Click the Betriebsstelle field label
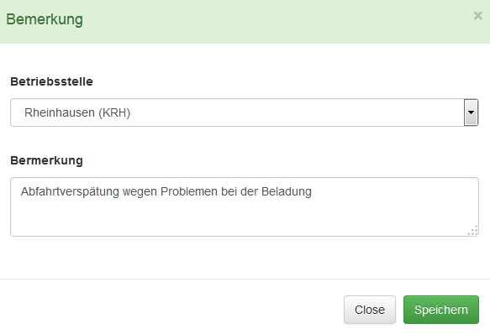490x334 pixels. [x=51, y=81]
